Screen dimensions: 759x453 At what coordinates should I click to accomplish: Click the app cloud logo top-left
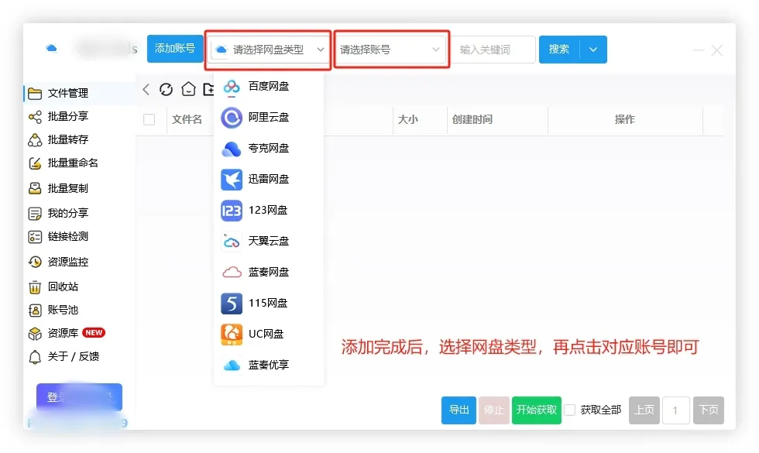coord(51,48)
